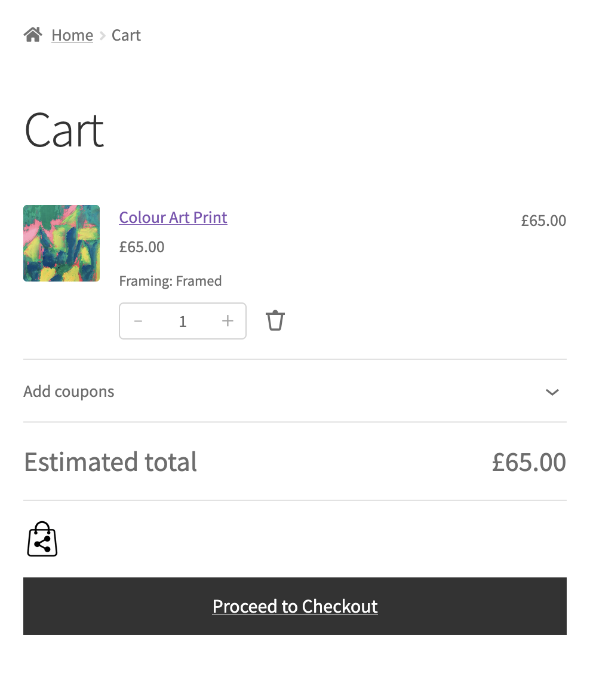Image resolution: width=590 pixels, height=685 pixels.
Task: Open the Colour Art Print thumbnail image
Action: [x=62, y=243]
